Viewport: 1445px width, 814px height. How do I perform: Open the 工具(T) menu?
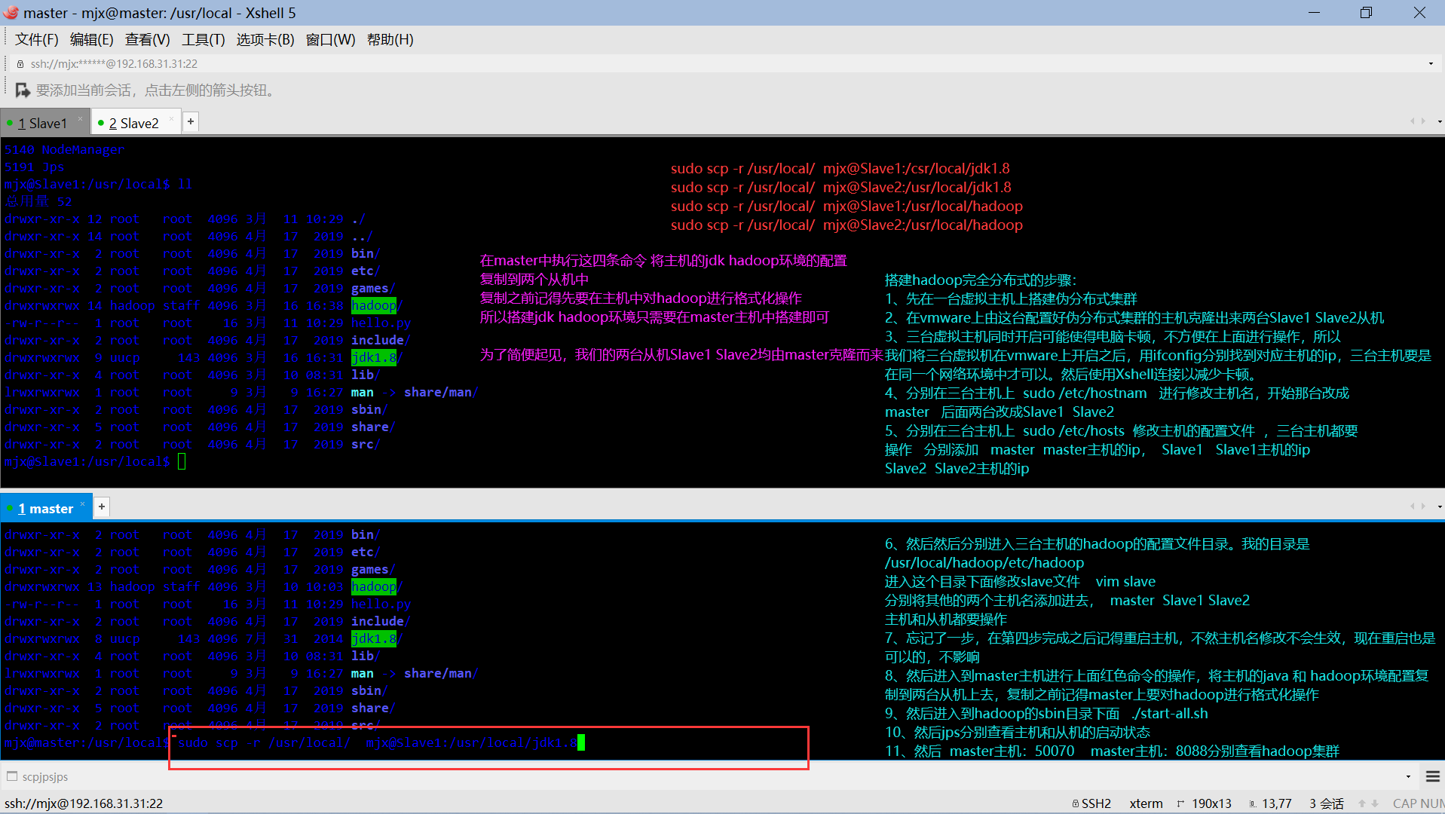tap(202, 39)
